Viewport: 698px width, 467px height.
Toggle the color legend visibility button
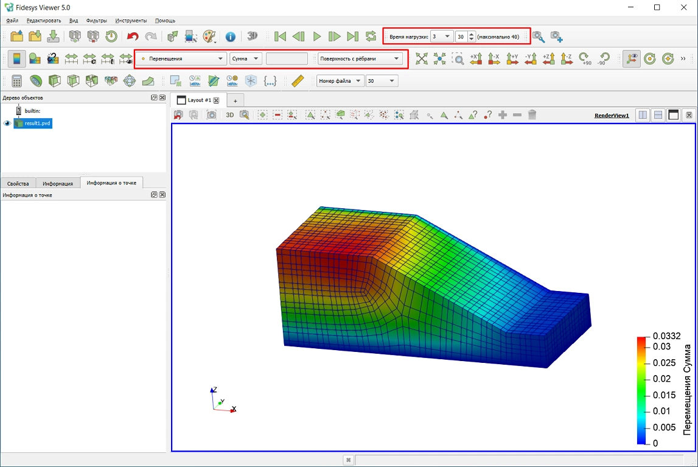16,58
